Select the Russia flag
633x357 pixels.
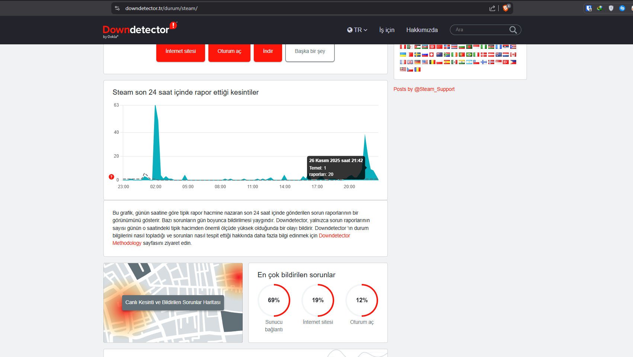425,54
